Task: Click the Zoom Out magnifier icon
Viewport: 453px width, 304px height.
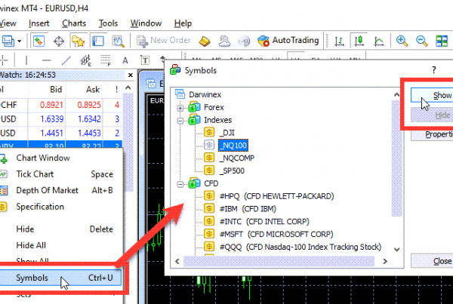Action: [422, 41]
